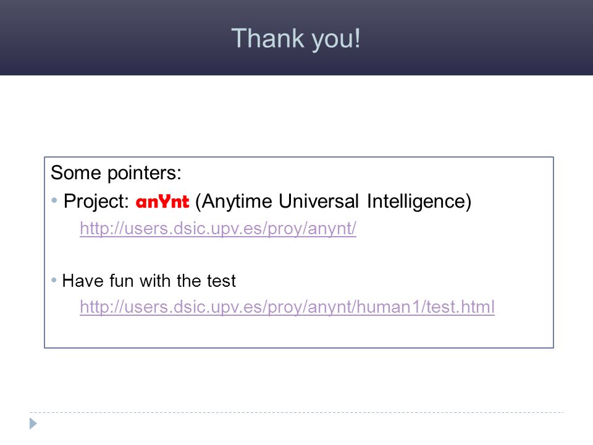
Task: Click the red anYnt project logo
Action: coord(162,201)
